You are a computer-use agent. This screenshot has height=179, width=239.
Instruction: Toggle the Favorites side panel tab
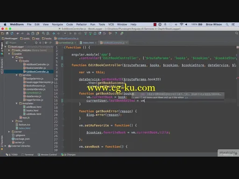coord(2,142)
